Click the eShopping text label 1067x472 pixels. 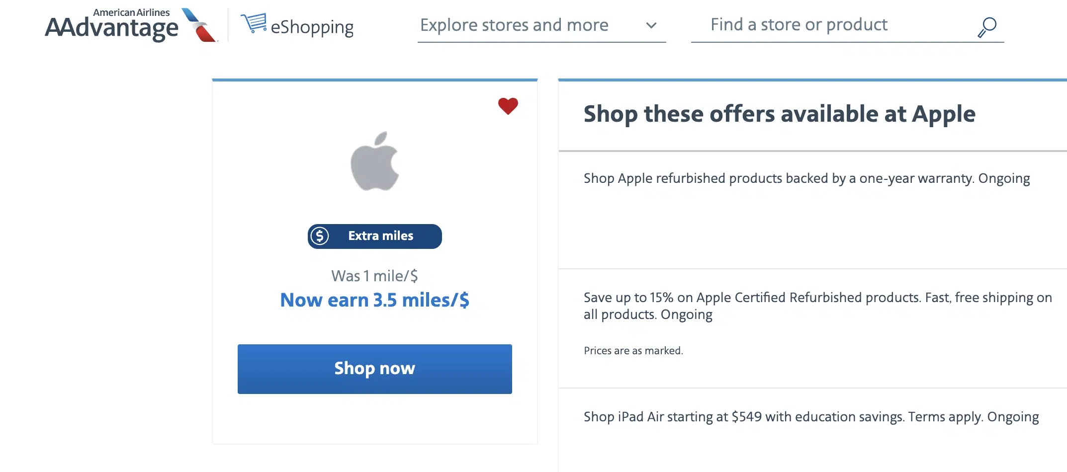pos(312,27)
